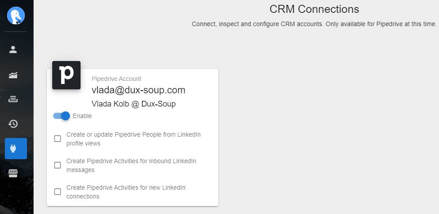The image size is (439, 214).
Task: Click the vlada@dux-soup.com account email
Action: point(139,90)
